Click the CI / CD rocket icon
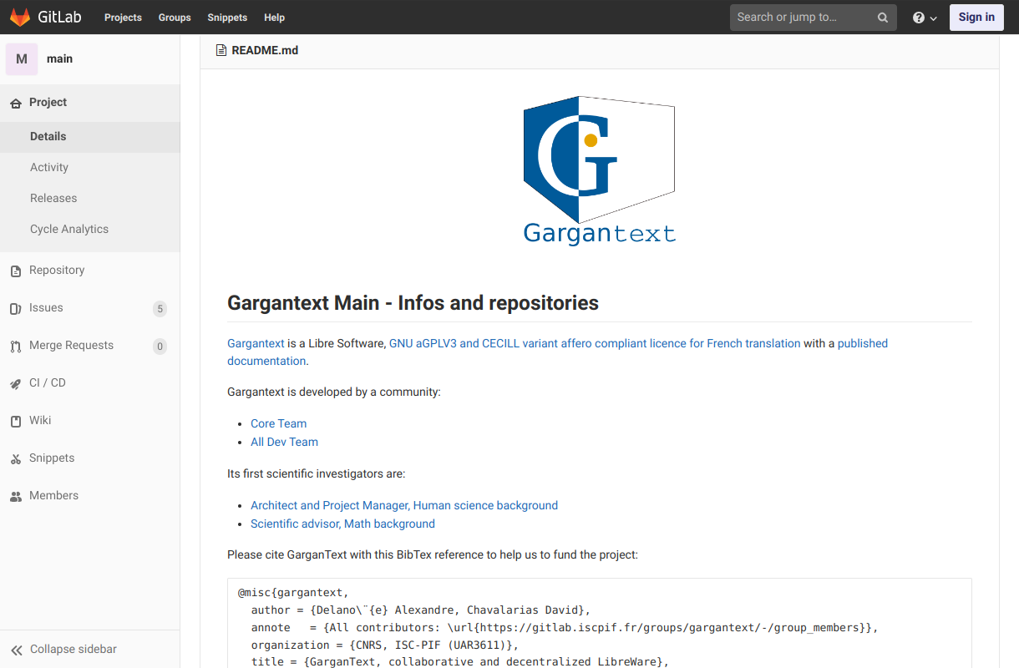 15,383
